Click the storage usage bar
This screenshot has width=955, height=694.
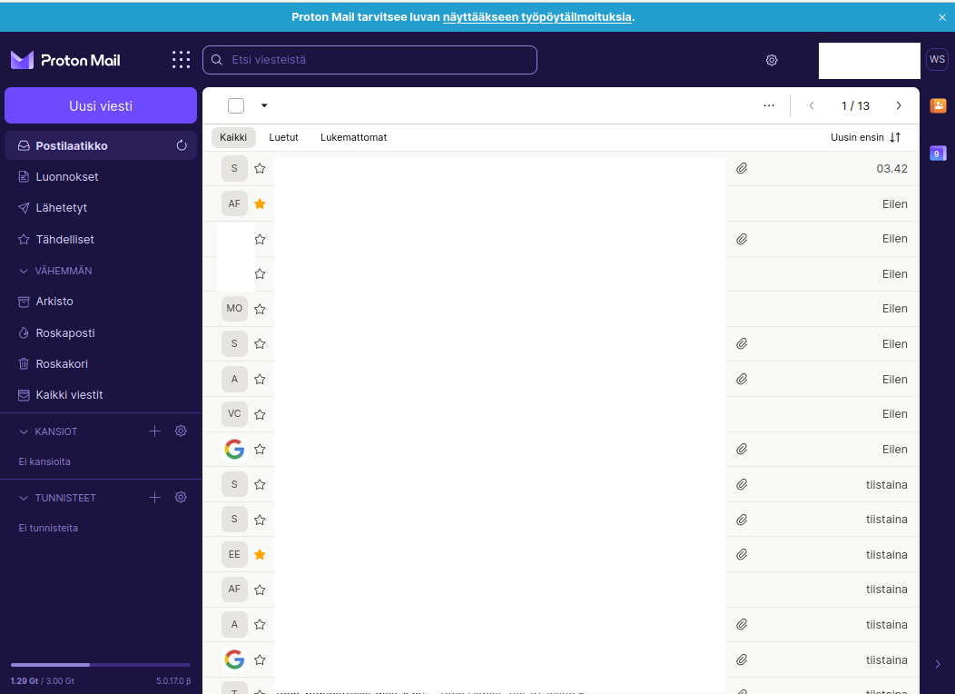(100, 665)
